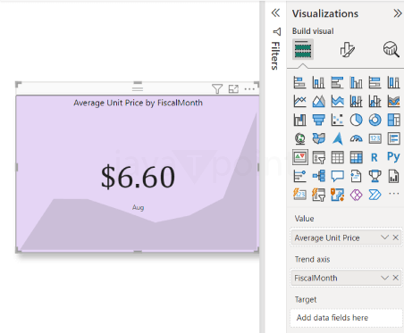404x333 pixels.
Task: Click the Target add data fields well
Action: click(346, 318)
